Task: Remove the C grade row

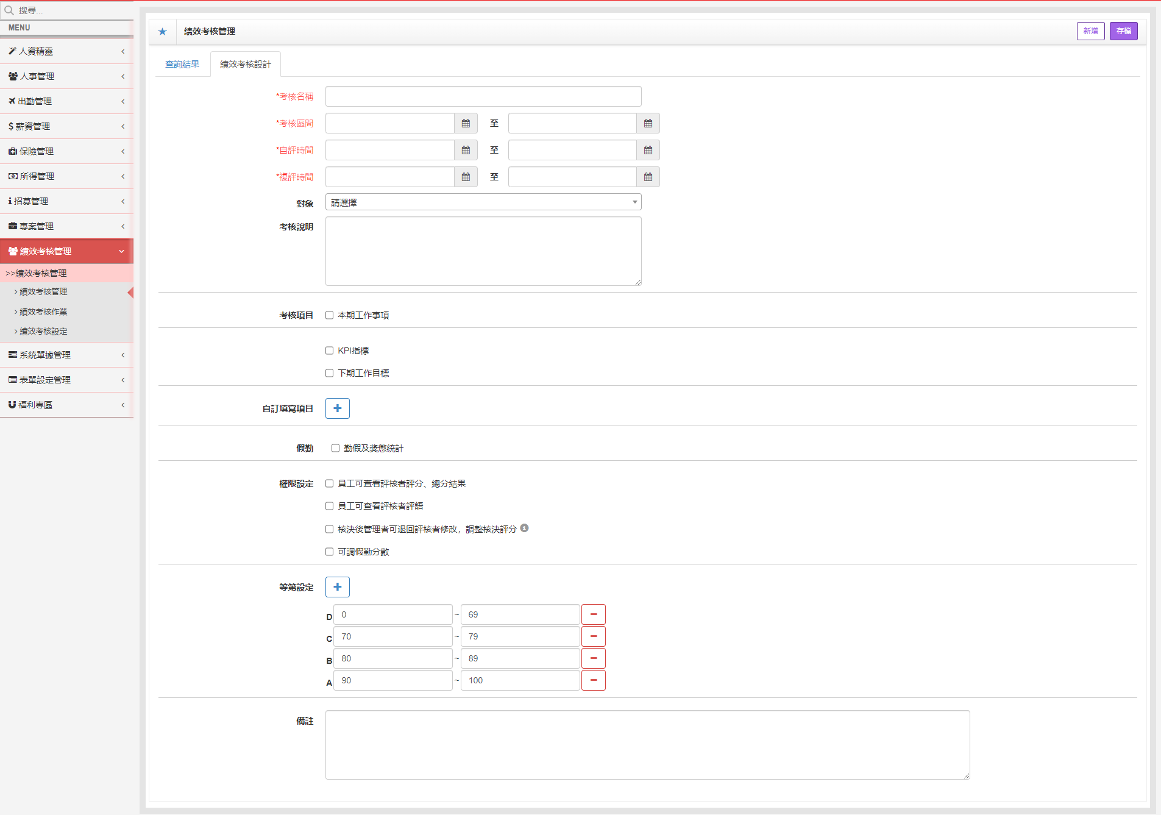Action: pyautogui.click(x=594, y=636)
